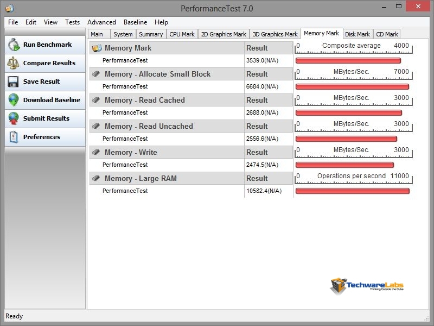Click the Submit Results button
This screenshot has width=434, height=326.
[x=45, y=118]
